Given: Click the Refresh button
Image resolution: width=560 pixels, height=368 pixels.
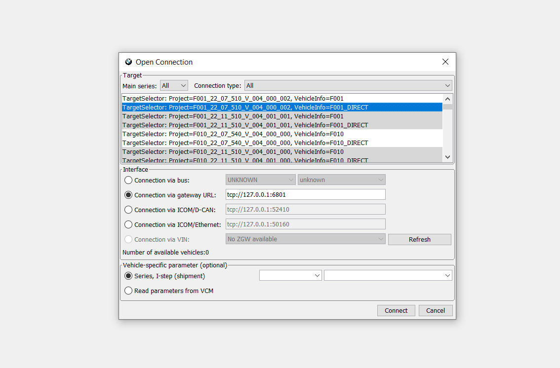Looking at the screenshot, I should click(420, 240).
